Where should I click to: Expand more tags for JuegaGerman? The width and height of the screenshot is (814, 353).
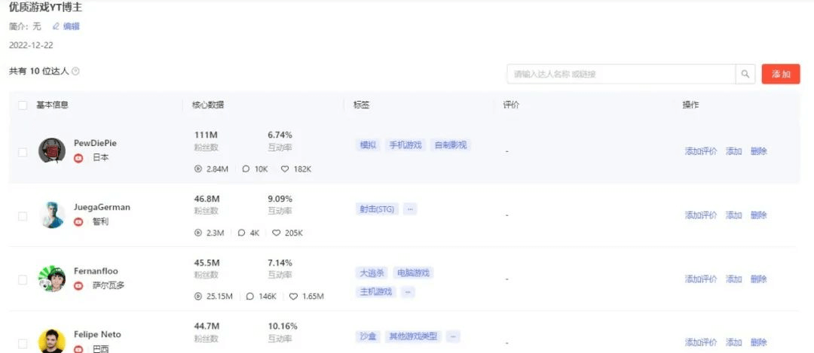click(410, 209)
